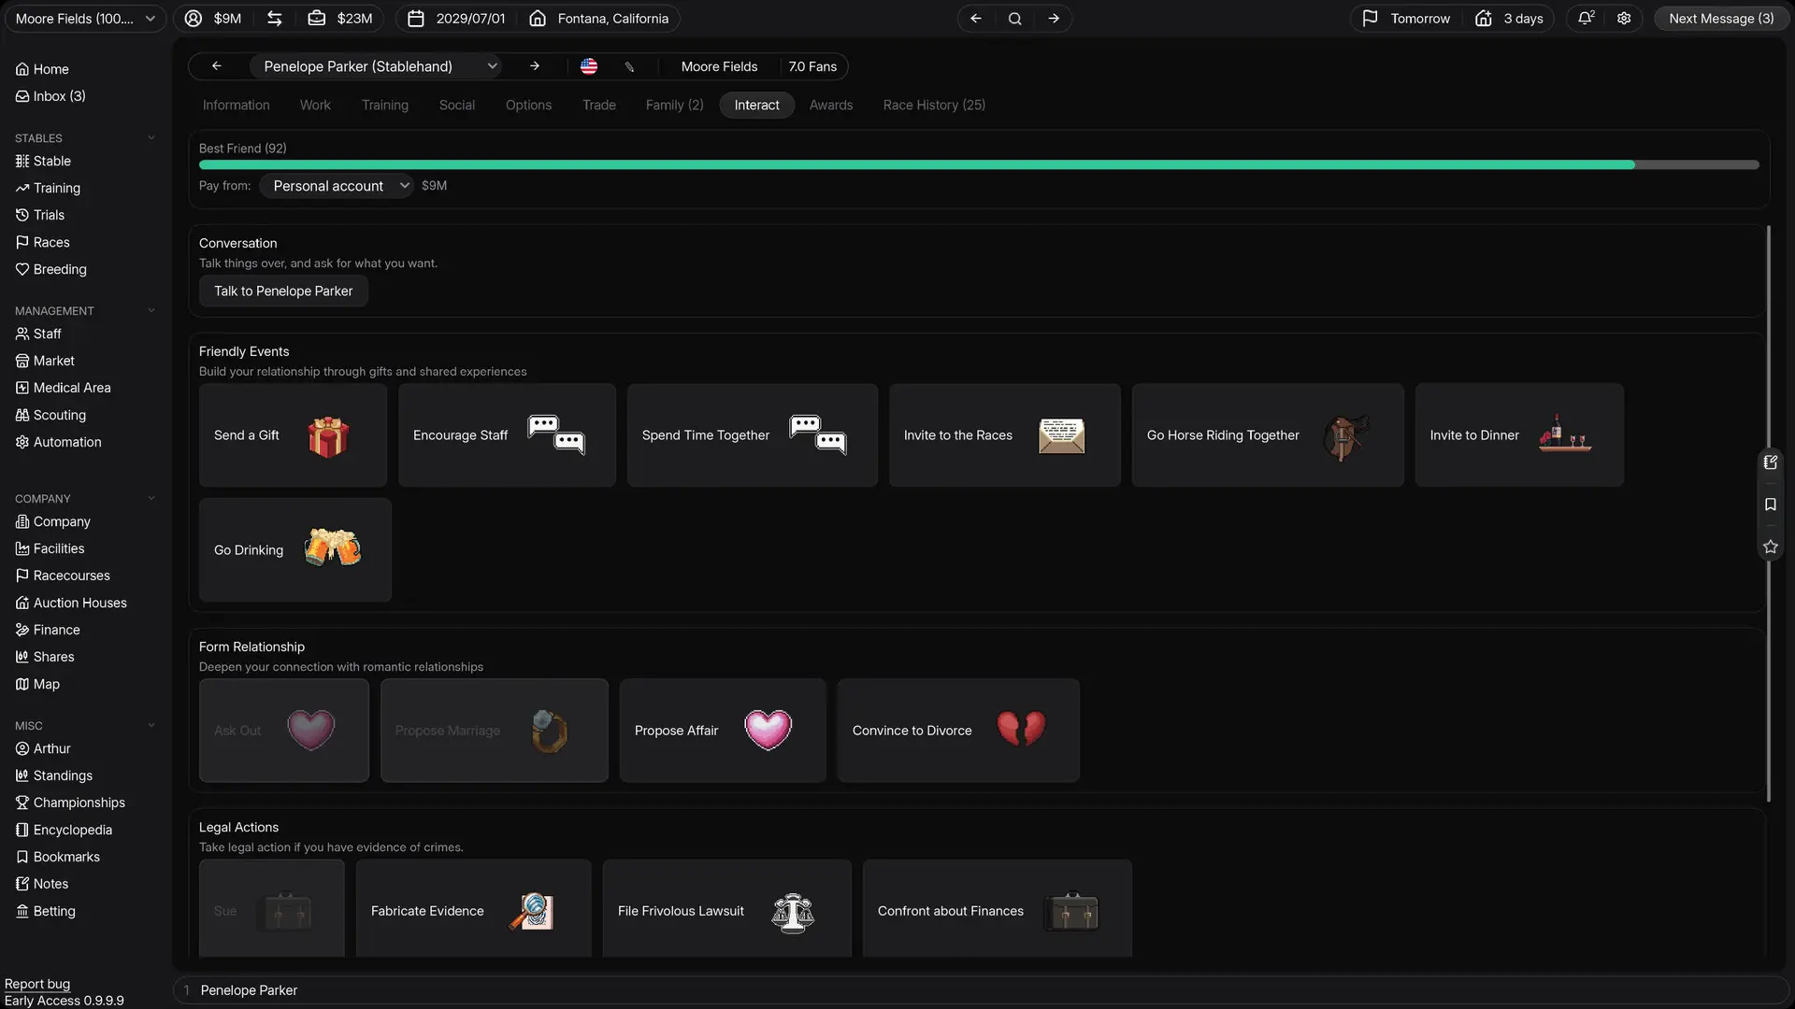Switch to the Training tab
Viewport: 1795px width, 1009px height.
pos(385,105)
